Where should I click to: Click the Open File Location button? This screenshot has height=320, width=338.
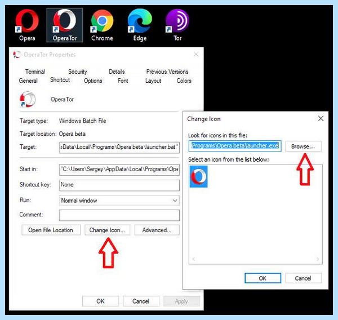(51, 230)
